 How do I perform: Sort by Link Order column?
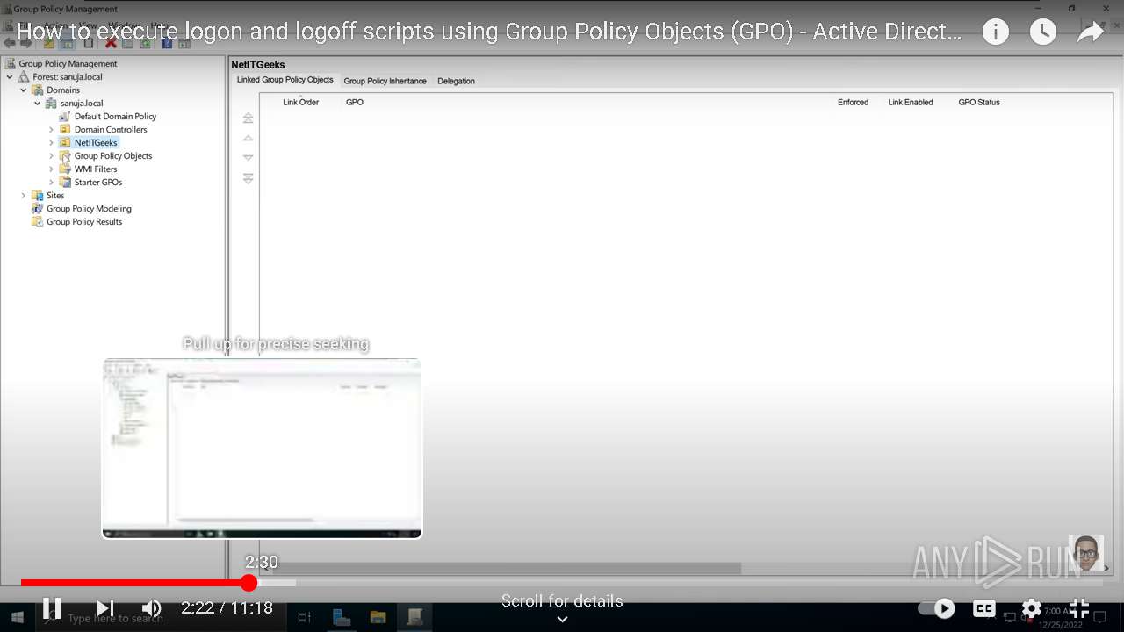[x=300, y=102]
